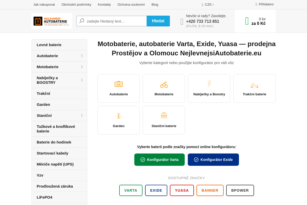Screen dimensions: 307x205
Task: Click the Nabíječky a Boostry lightning icon
Action: 209,84
